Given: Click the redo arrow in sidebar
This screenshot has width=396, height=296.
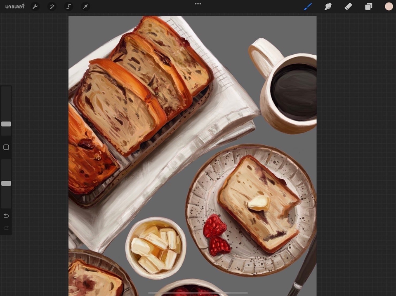Looking at the screenshot, I should click(x=6, y=228).
